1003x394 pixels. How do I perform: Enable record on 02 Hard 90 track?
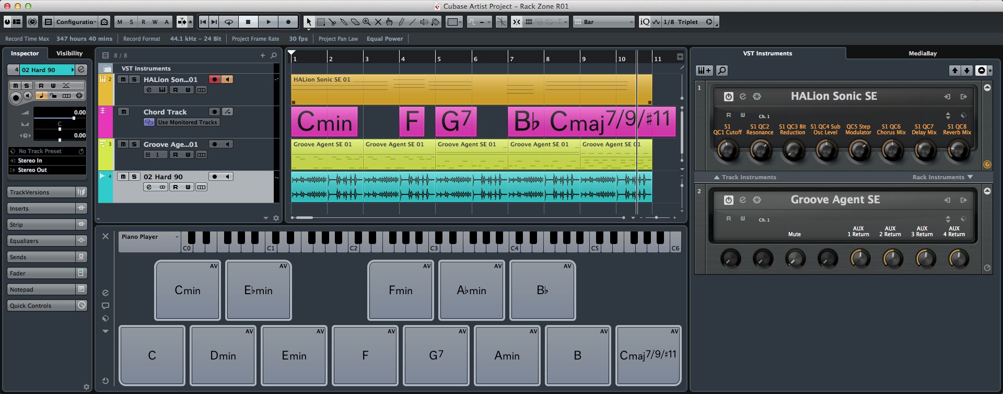pos(215,177)
